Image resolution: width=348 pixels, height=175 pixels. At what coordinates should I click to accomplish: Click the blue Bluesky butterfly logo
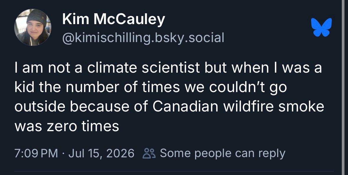321,27
